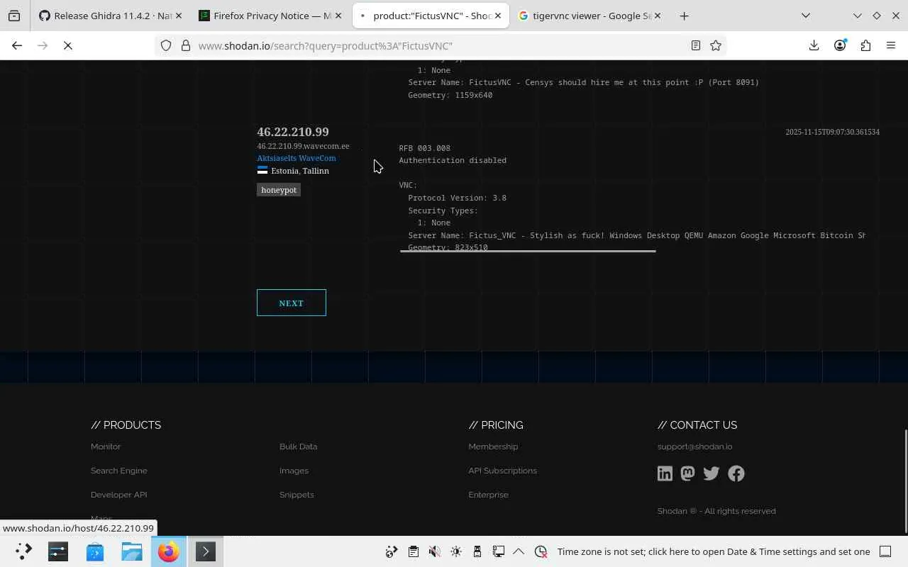Open the Extensions puzzle-piece menu

tap(865, 45)
